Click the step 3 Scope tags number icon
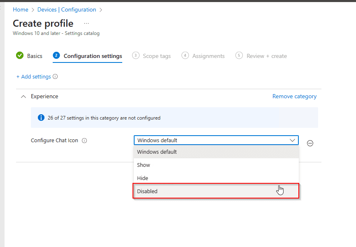The image size is (356, 247). coord(136,55)
